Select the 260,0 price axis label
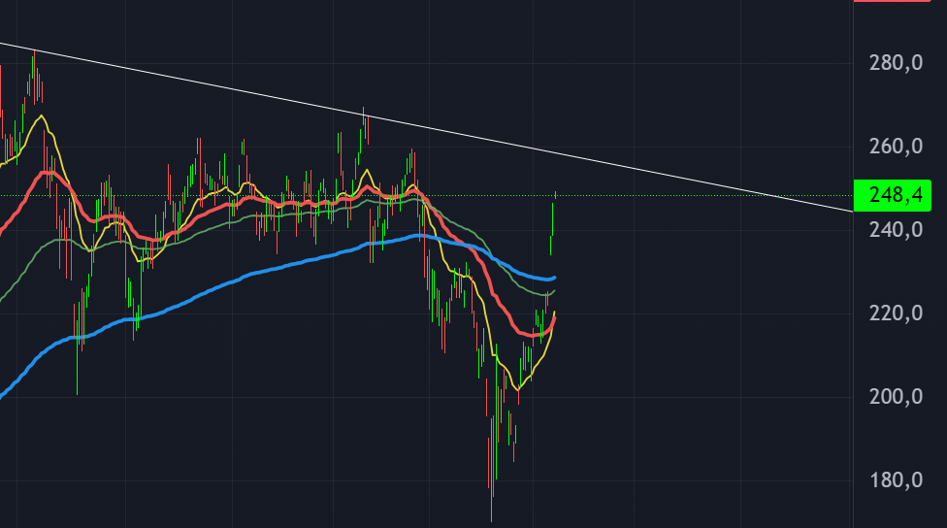Viewport: 947px width, 528px height. (x=896, y=146)
